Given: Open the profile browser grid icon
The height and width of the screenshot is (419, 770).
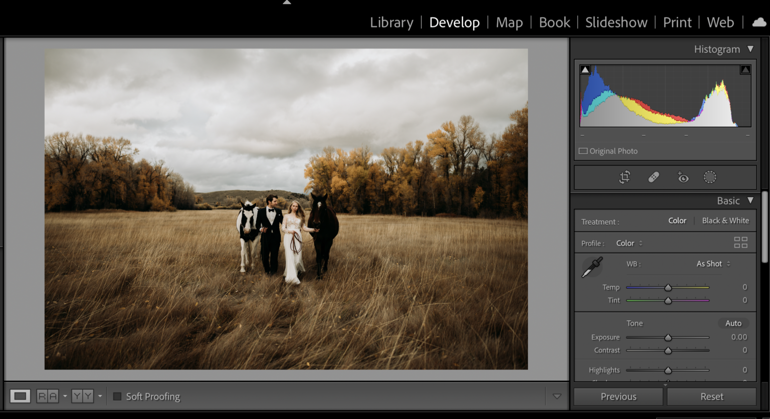Looking at the screenshot, I should pyautogui.click(x=740, y=242).
